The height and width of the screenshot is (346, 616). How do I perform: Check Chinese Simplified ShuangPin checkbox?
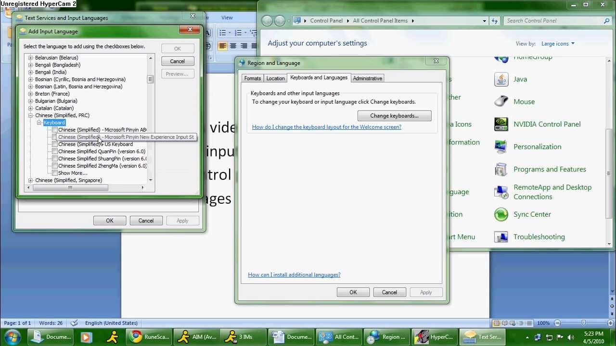pyautogui.click(x=55, y=159)
